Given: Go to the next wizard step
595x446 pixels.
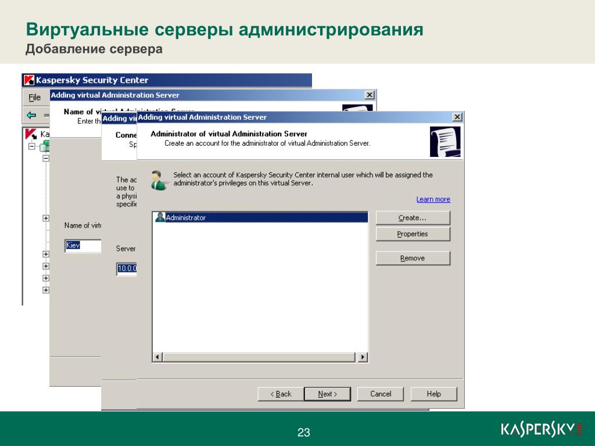Looking at the screenshot, I should [328, 394].
